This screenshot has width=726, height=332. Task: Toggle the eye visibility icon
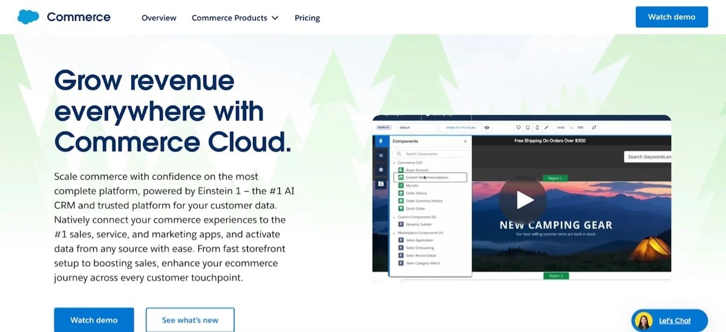[487, 127]
